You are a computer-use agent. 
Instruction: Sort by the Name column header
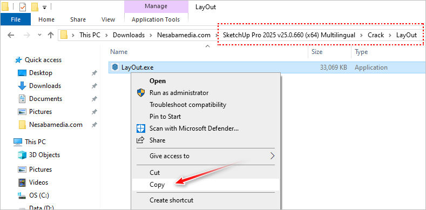[x=119, y=52]
